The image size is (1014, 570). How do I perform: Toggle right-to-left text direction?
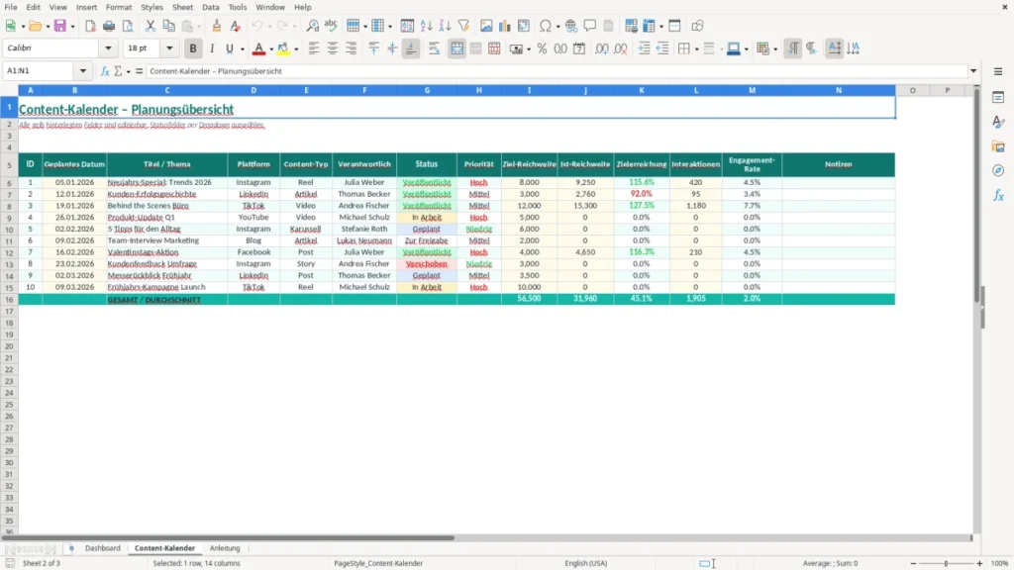pos(812,48)
